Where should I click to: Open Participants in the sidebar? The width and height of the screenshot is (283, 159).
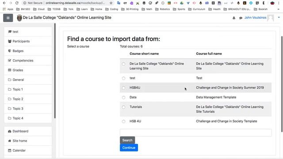28,41
